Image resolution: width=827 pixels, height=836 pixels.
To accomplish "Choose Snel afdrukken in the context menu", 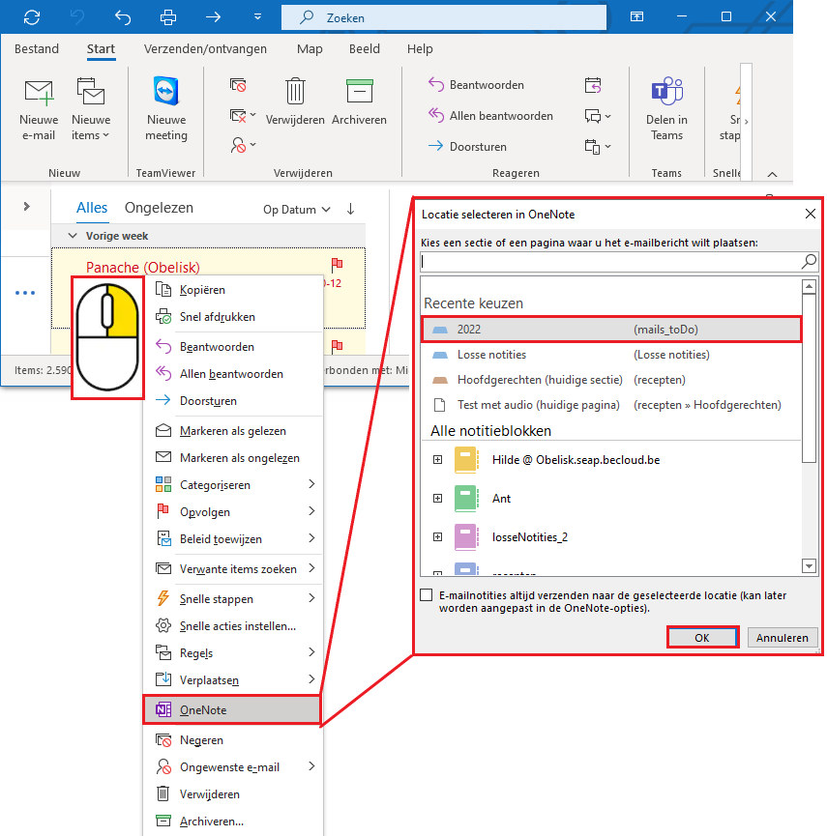I will click(x=234, y=317).
